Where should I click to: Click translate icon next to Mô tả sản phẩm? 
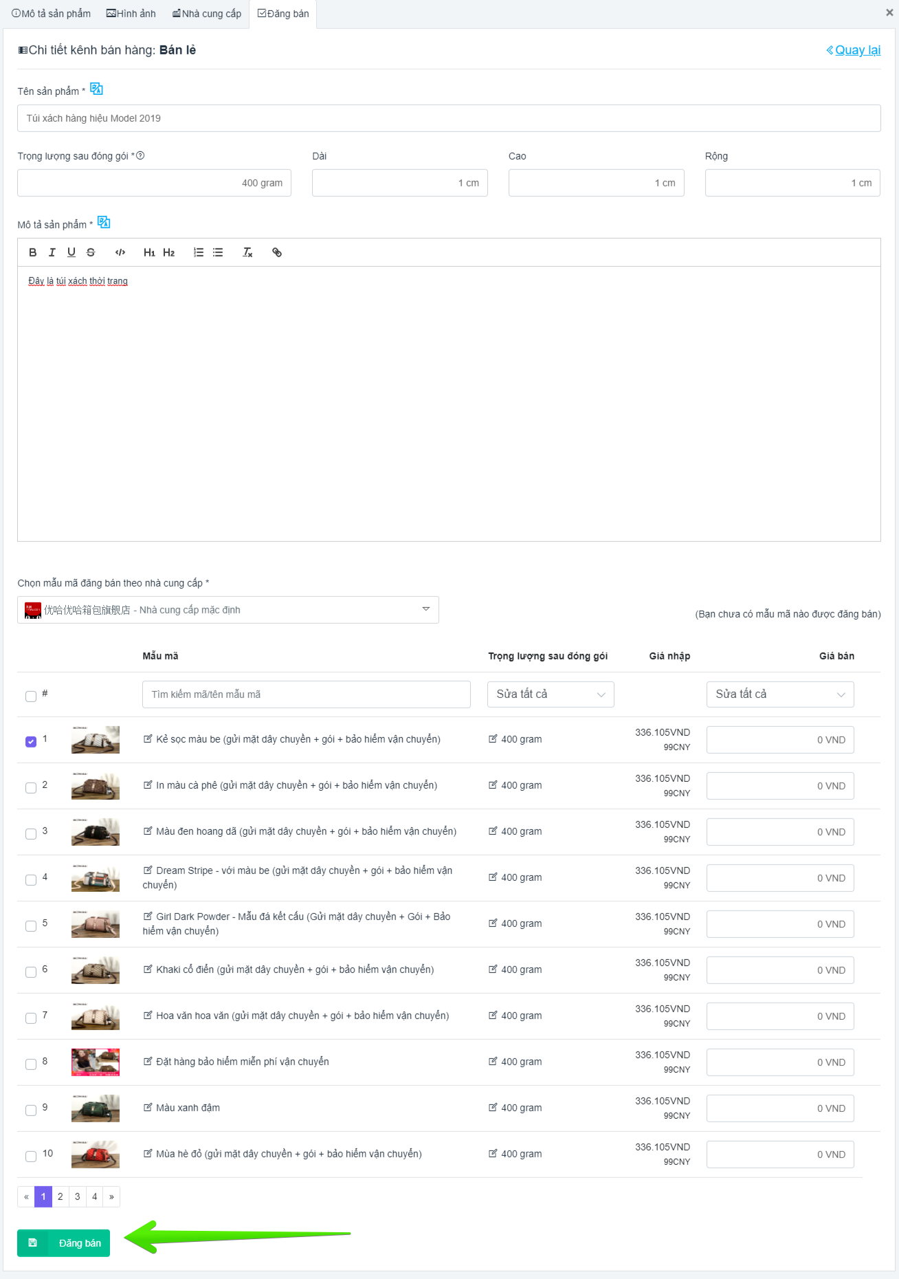coord(104,222)
